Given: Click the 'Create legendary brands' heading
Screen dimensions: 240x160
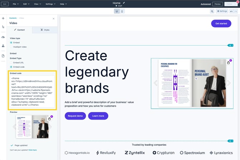Looking at the screenshot, I should click(97, 72).
